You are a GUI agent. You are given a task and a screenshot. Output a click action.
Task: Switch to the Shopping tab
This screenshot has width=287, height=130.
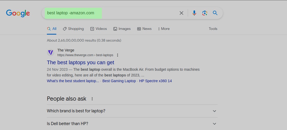73,29
